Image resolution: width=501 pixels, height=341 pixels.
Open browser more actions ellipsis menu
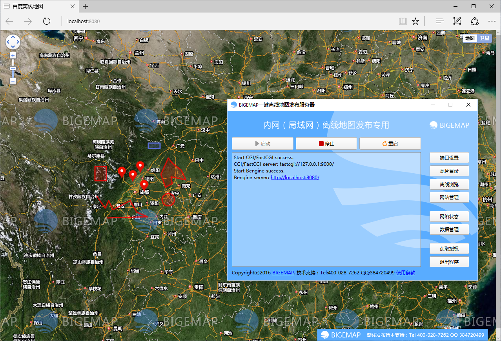tap(492, 21)
